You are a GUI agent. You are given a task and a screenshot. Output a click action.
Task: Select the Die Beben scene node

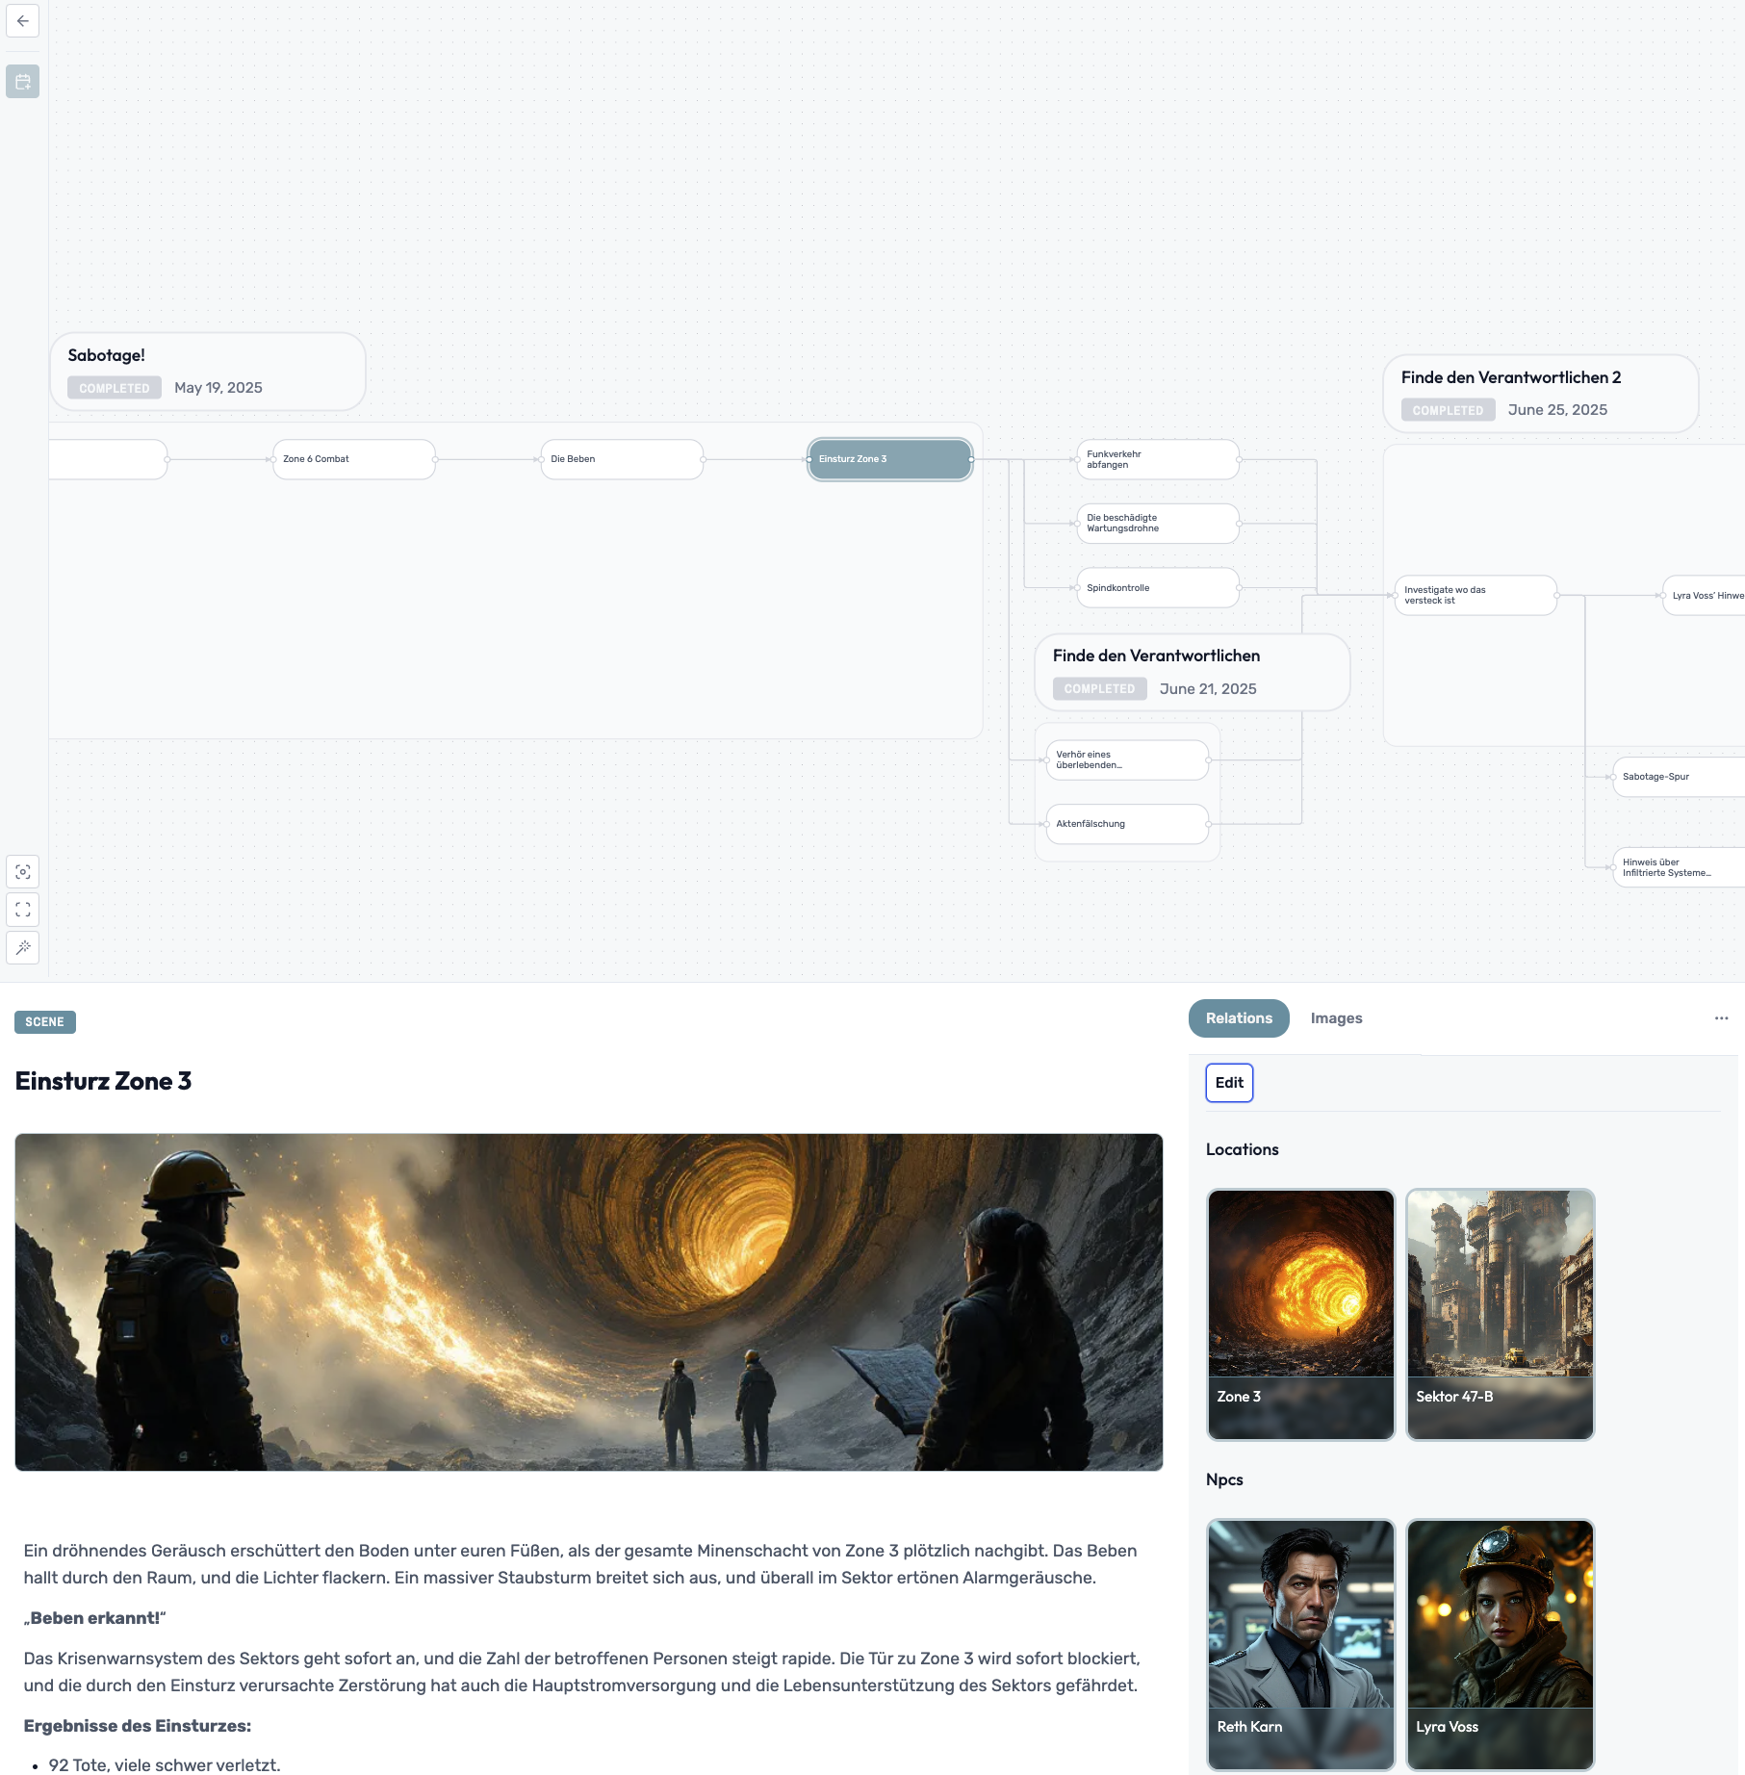[622, 459]
